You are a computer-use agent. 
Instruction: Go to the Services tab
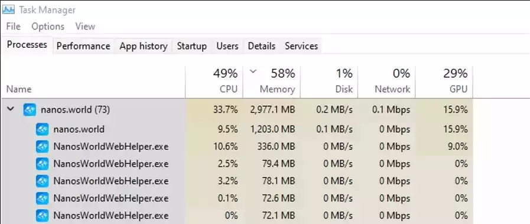coord(301,46)
